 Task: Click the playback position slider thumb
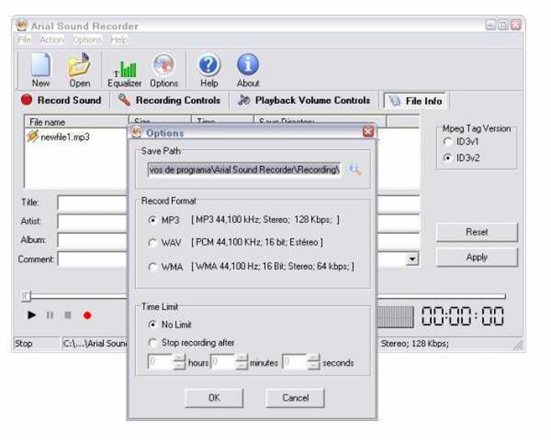pyautogui.click(x=26, y=296)
